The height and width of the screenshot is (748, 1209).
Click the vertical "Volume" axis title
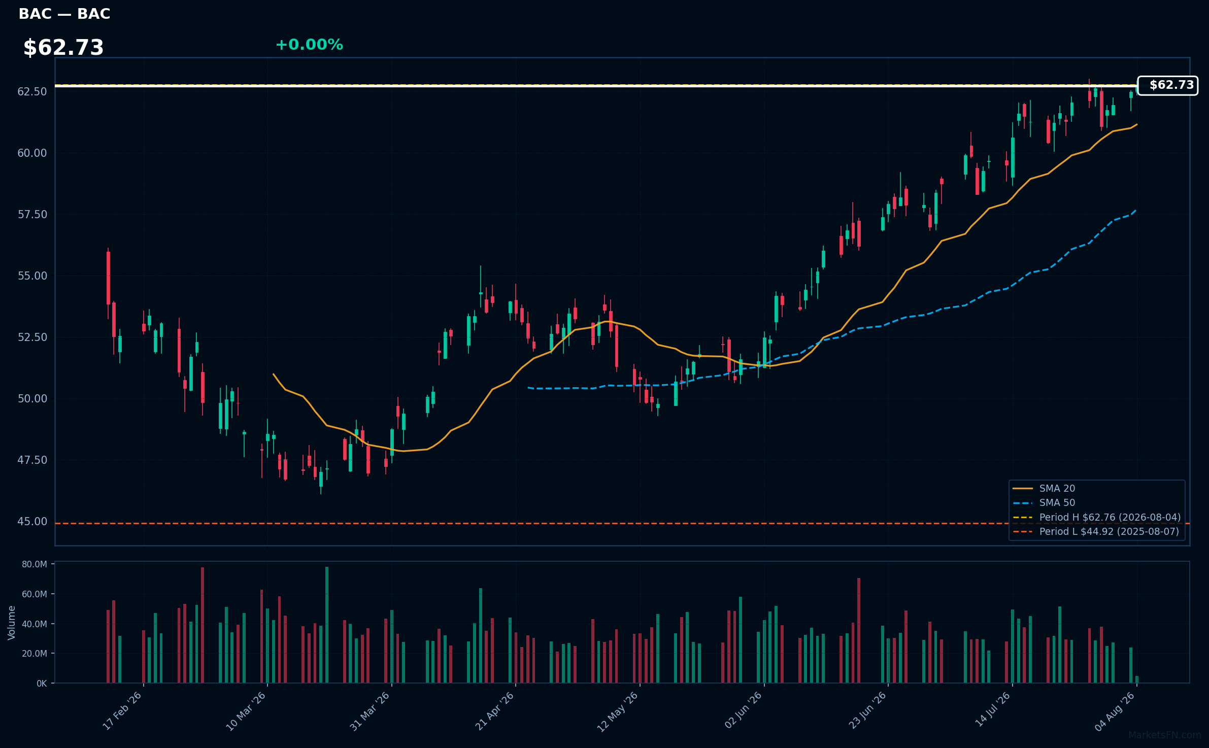(12, 623)
